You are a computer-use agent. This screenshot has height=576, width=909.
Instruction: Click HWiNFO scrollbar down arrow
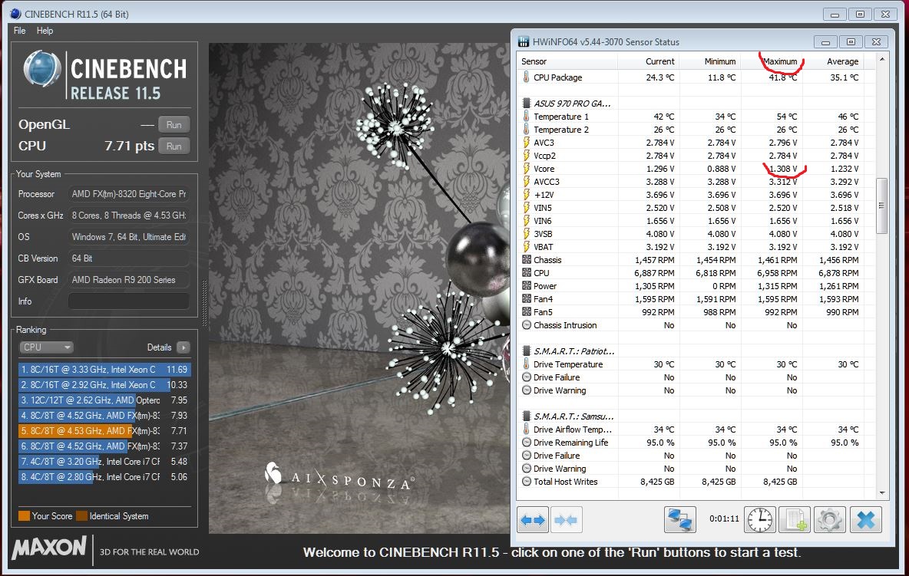(x=882, y=493)
